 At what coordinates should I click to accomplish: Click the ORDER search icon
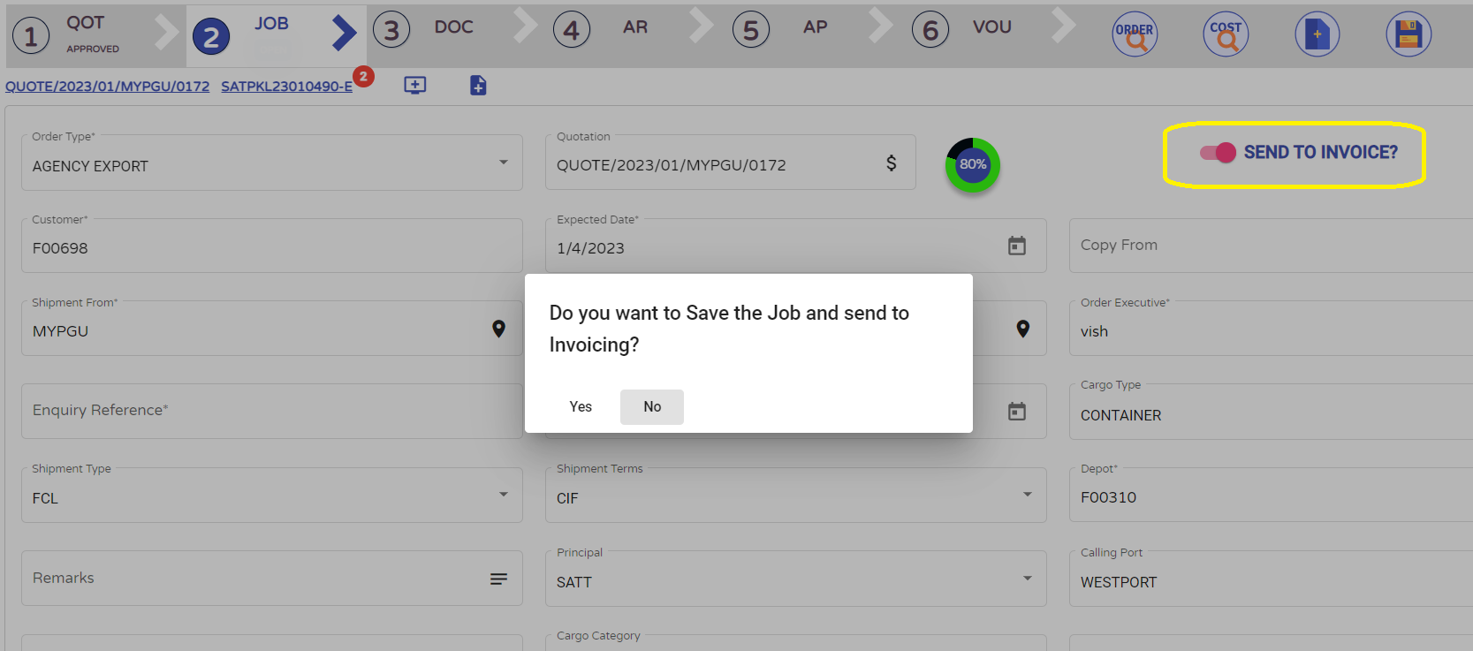pos(1135,34)
